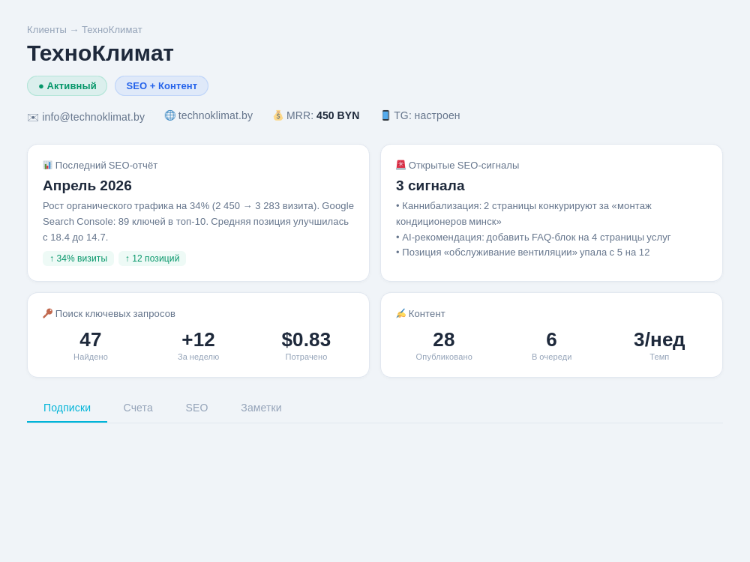Image resolution: width=750 pixels, height=562 pixels.
Task: Click the Поиск ключевых запросов title
Action: 115,314
